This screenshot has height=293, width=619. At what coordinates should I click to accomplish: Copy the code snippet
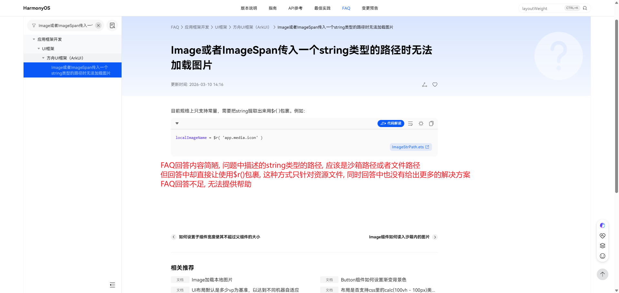431,124
